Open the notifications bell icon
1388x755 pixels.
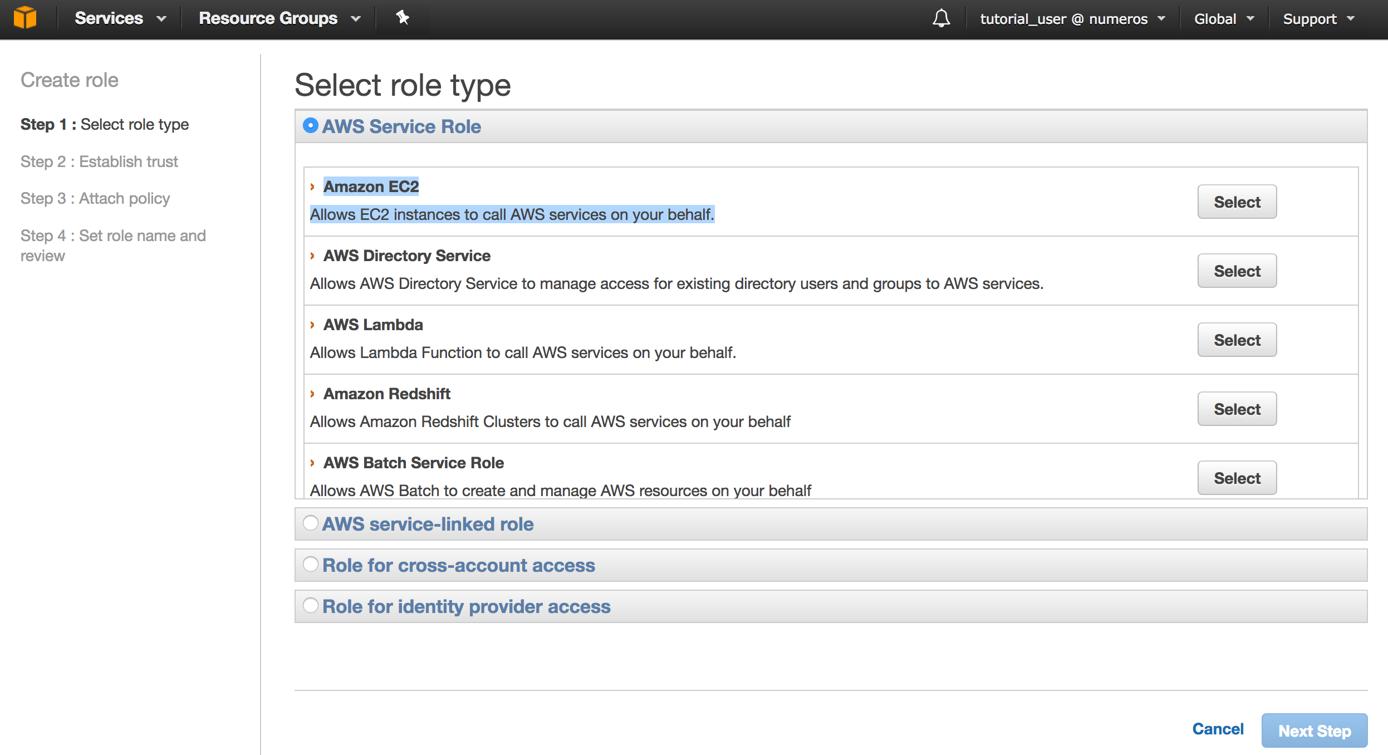pos(941,18)
